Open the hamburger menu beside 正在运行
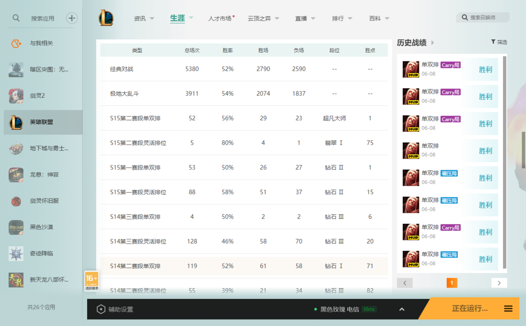 point(508,308)
